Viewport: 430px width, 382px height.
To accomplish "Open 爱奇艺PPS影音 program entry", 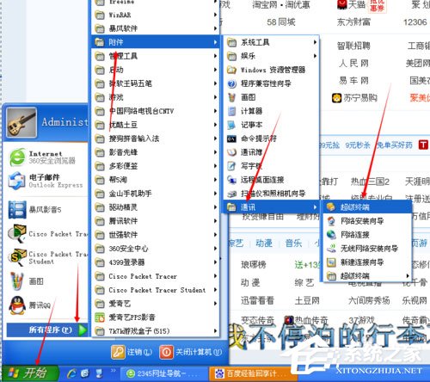I will (156, 317).
